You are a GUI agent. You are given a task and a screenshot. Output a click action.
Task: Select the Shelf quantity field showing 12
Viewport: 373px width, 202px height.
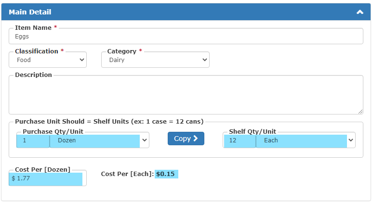click(x=240, y=140)
